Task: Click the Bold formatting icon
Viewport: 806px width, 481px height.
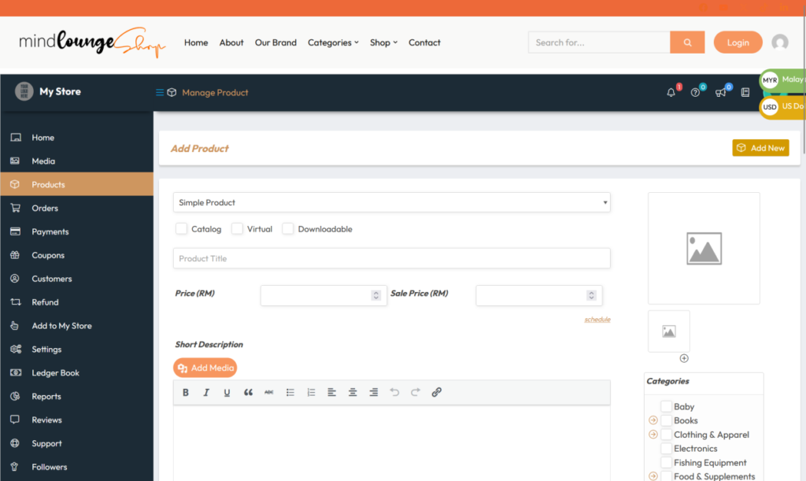Action: pyautogui.click(x=186, y=393)
